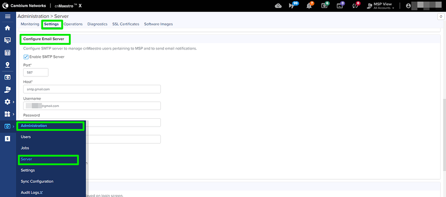Open the Diagnostics tab
Viewport: 446px width, 197px height.
coord(97,24)
